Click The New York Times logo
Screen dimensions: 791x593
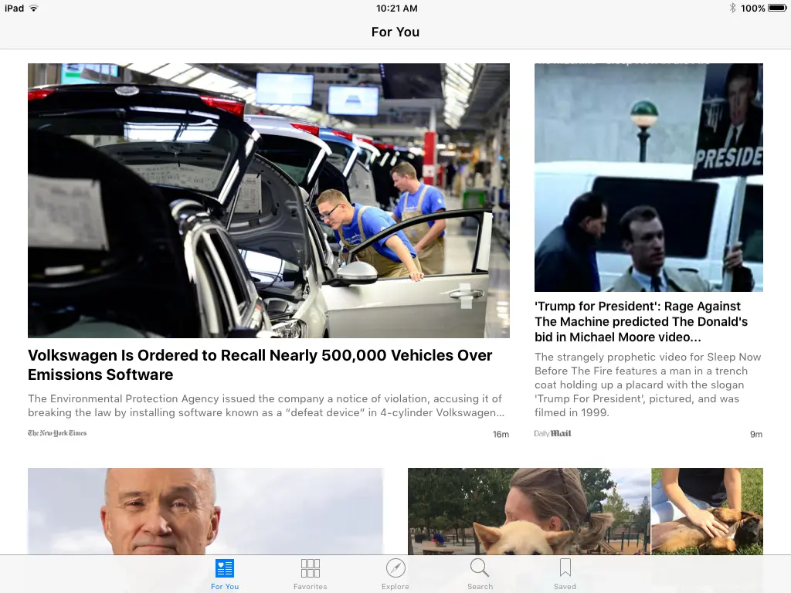(x=57, y=433)
